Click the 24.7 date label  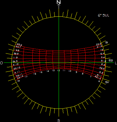[18, 47]
